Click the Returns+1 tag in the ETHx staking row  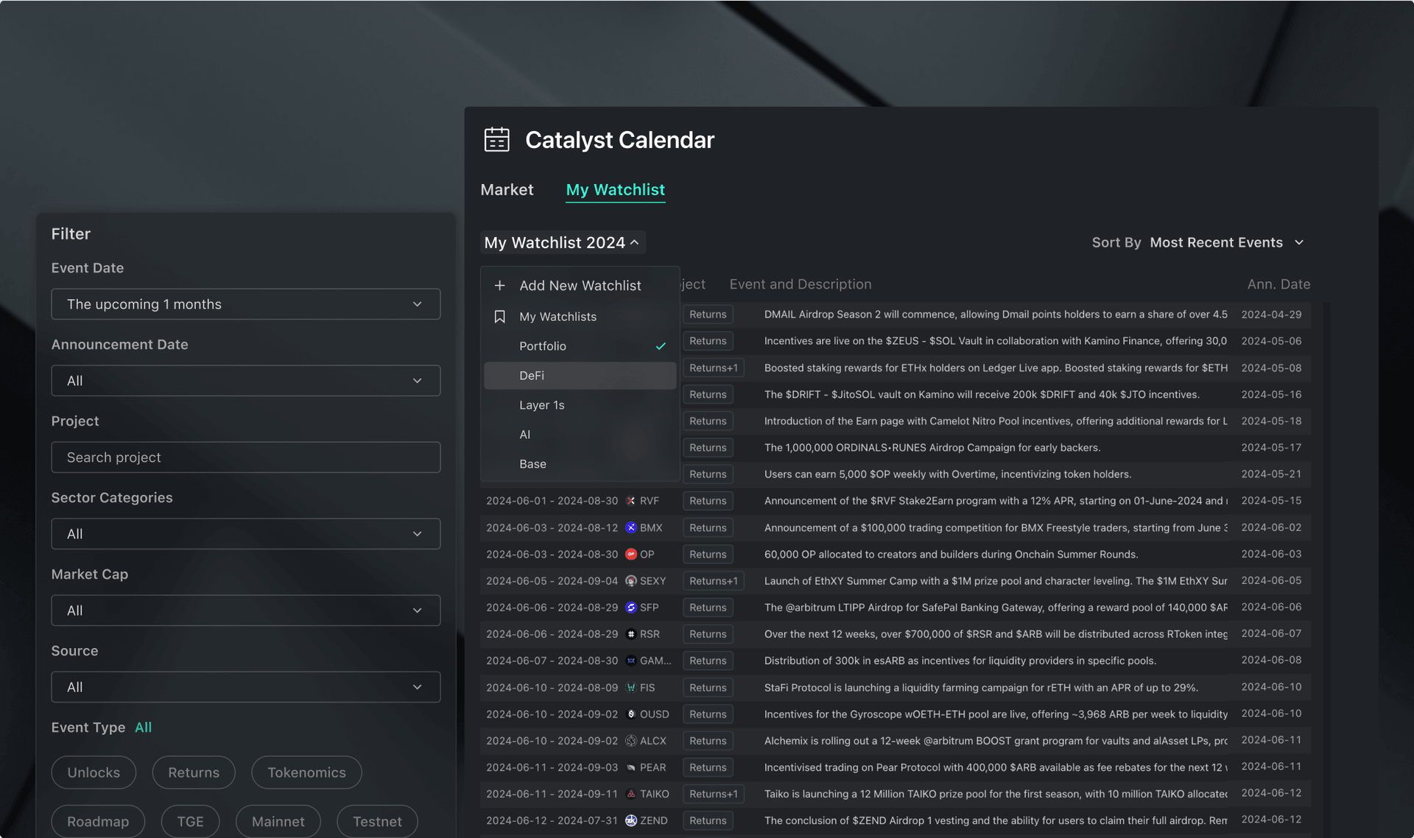click(714, 367)
